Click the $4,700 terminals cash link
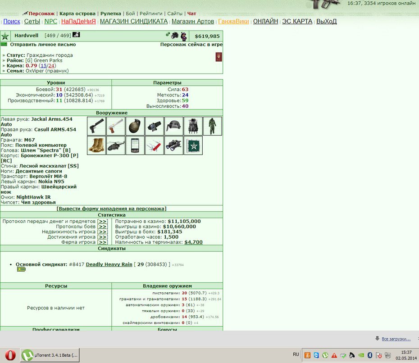This screenshot has width=419, height=363. coord(193,242)
